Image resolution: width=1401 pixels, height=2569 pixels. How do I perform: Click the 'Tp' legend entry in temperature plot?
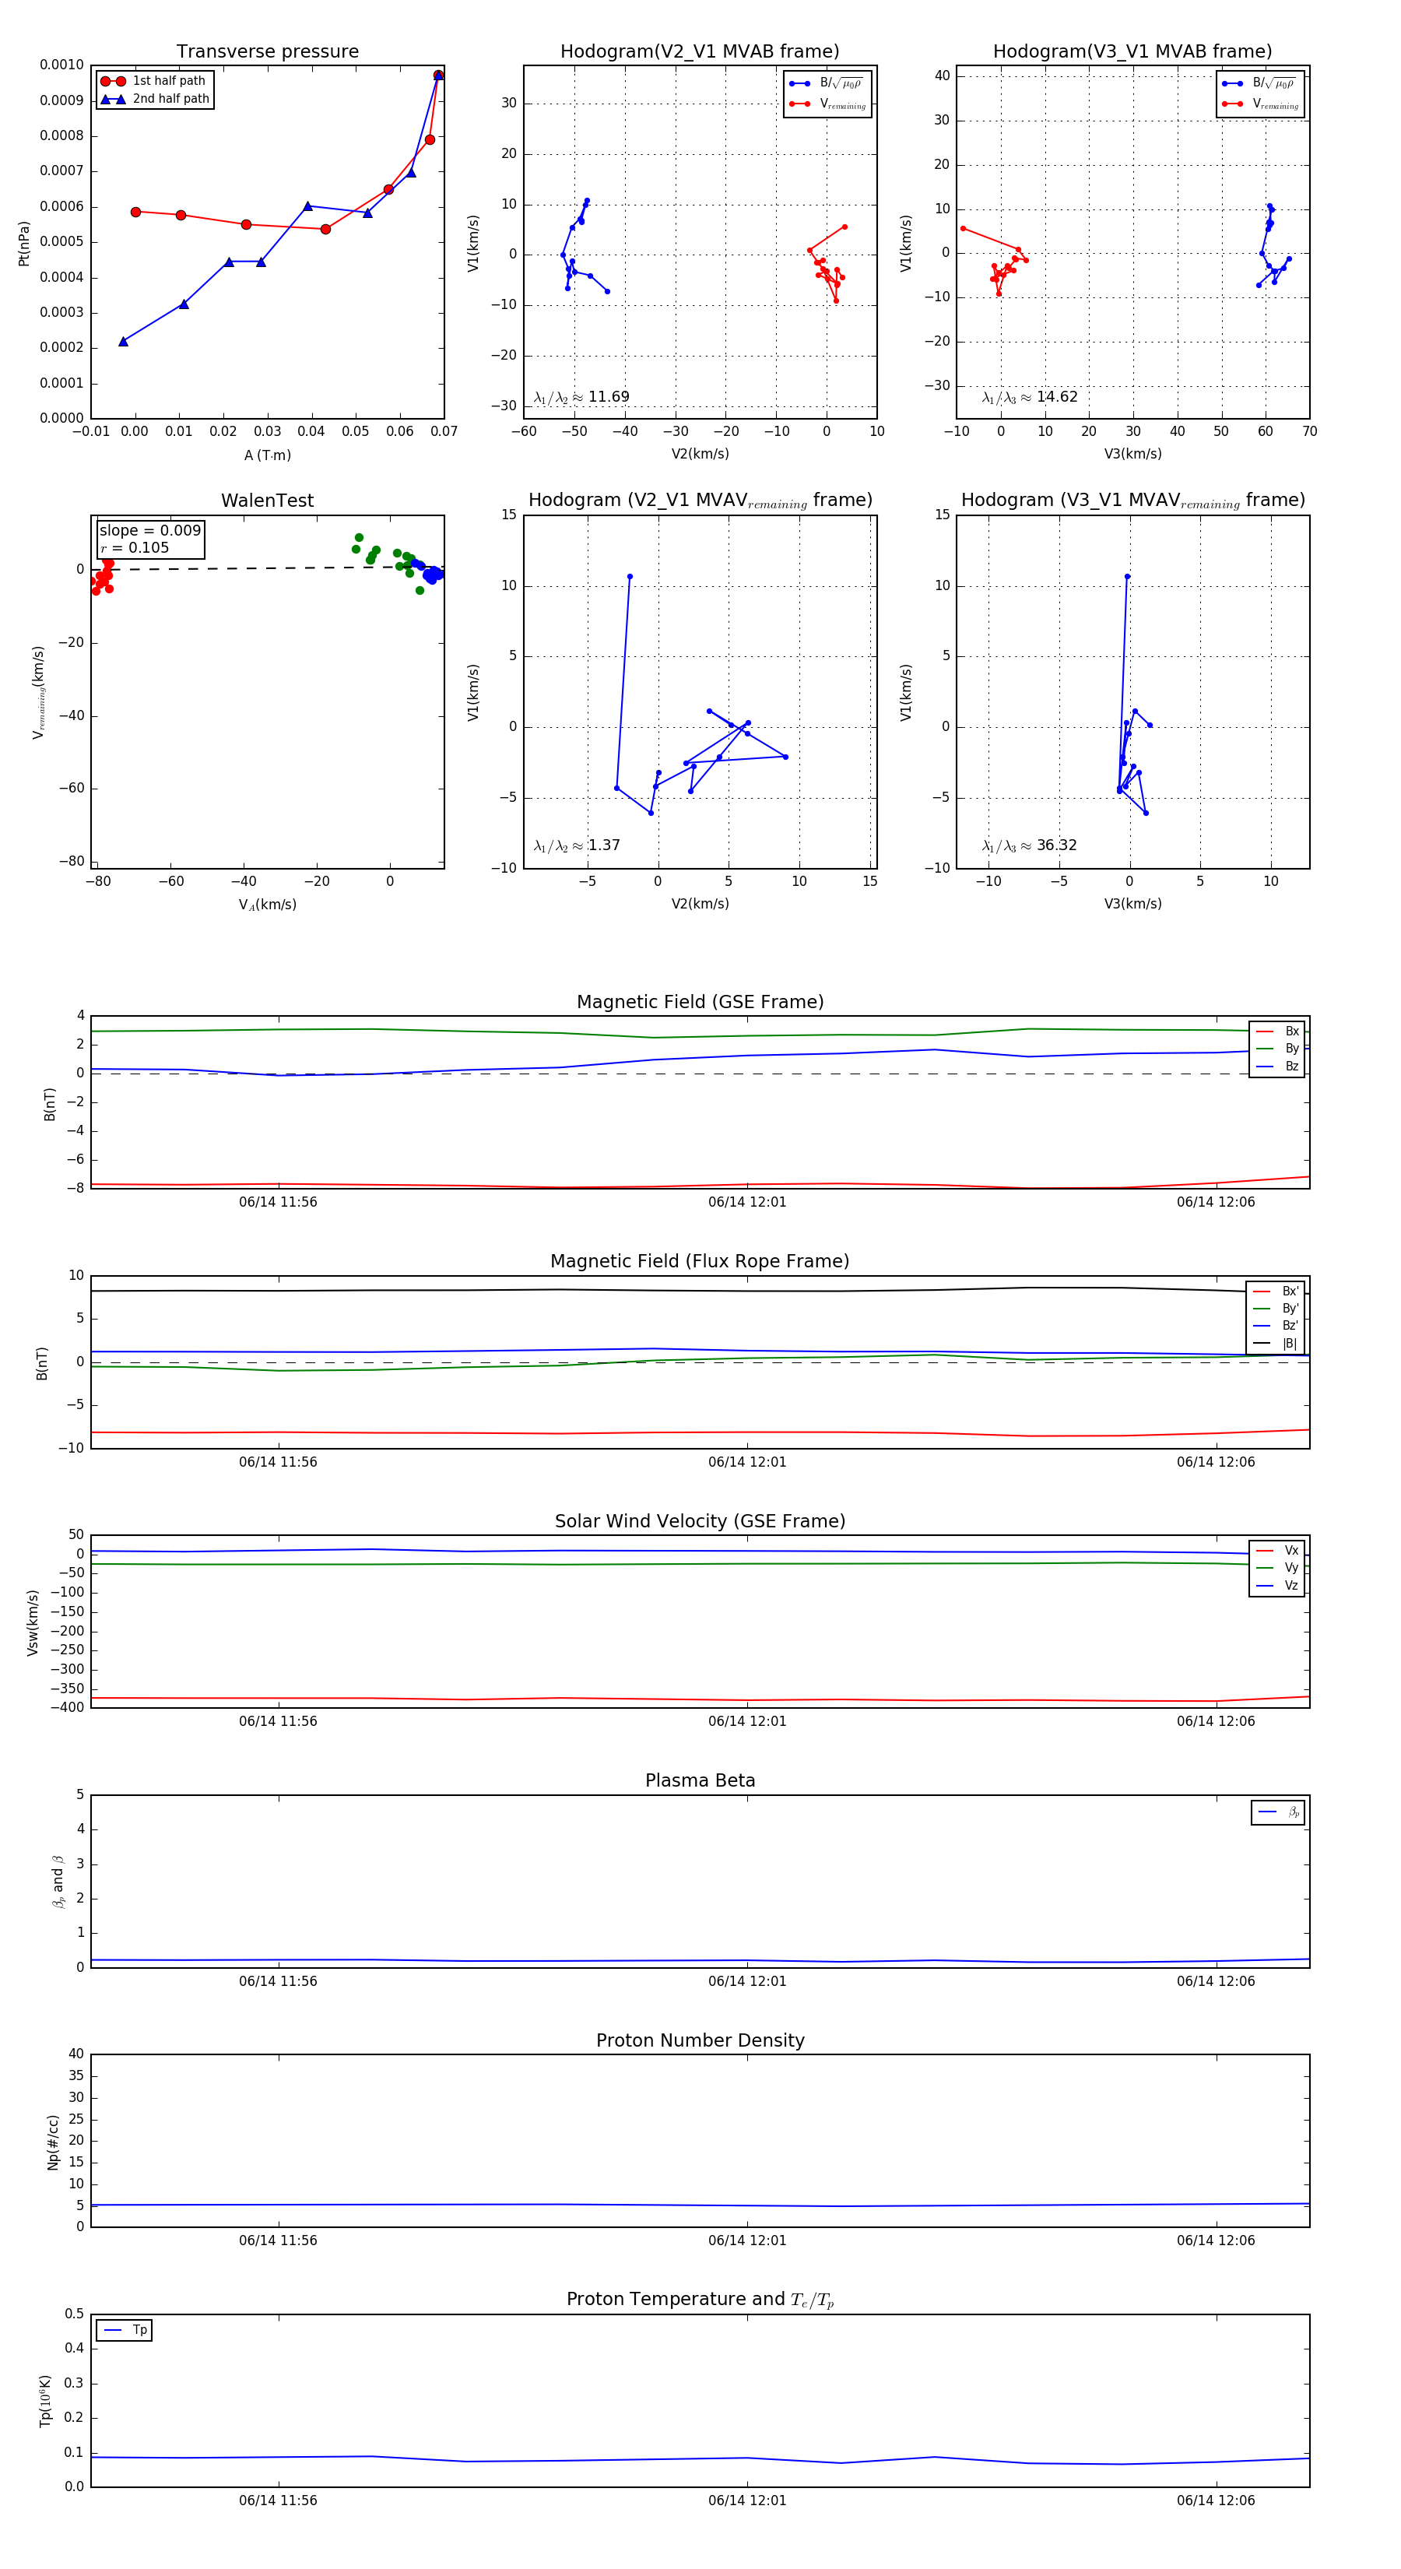point(125,2330)
